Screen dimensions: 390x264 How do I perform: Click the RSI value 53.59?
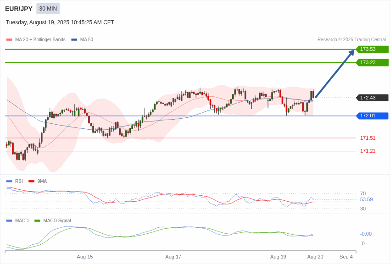point(367,200)
